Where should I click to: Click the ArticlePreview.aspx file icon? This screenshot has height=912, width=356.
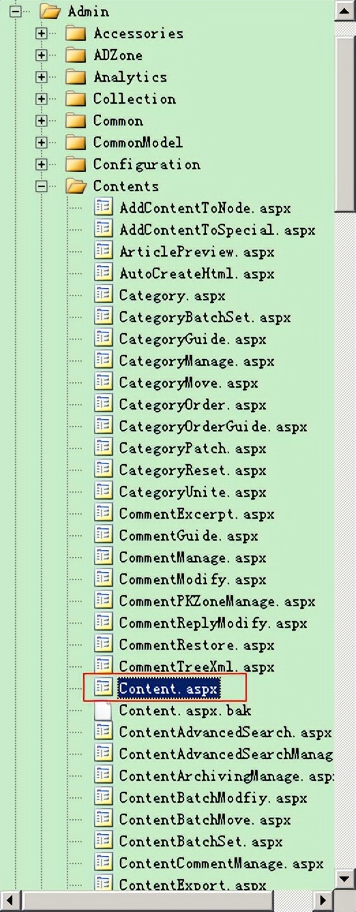[x=103, y=251]
